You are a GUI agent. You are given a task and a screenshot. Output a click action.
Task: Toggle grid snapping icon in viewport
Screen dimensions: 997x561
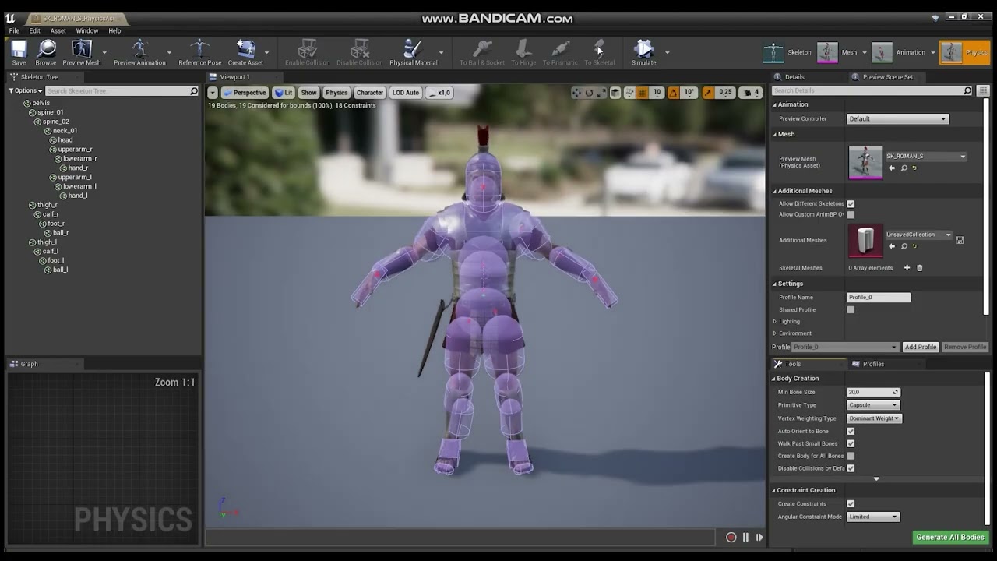click(x=642, y=92)
